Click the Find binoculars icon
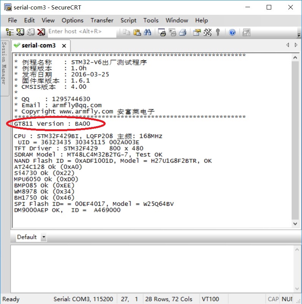Image resolution: width=302 pixels, height=304 pixels. [147, 32]
